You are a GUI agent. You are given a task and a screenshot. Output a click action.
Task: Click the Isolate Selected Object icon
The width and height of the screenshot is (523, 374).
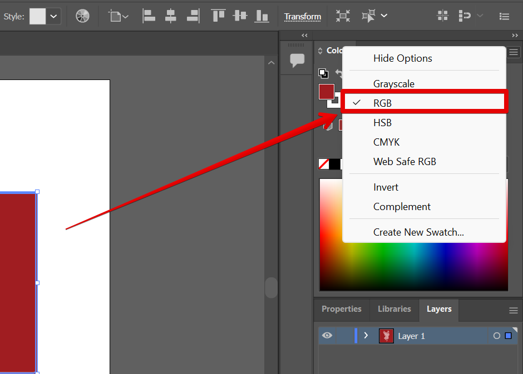[x=343, y=16]
